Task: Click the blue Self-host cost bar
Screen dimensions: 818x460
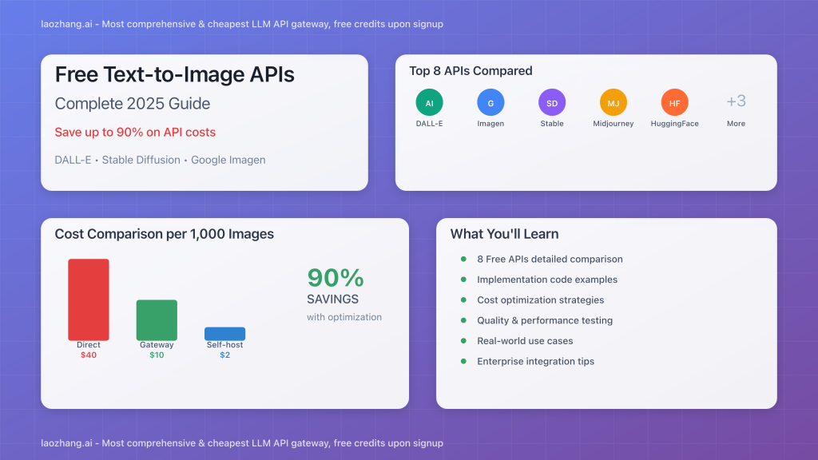Action: (224, 334)
